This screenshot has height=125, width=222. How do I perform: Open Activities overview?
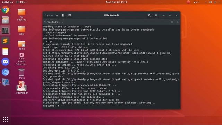click(x=7, y=2)
